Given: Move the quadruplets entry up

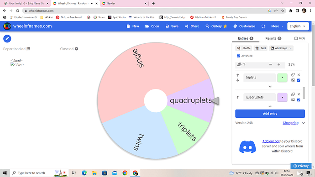Looking at the screenshot, I should pos(238,97).
